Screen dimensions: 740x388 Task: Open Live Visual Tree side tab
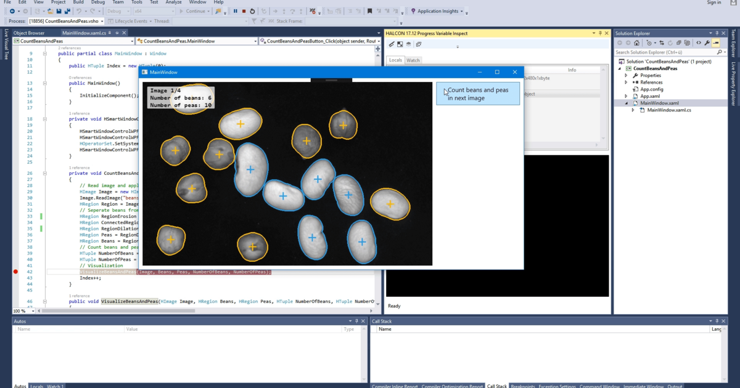point(6,44)
